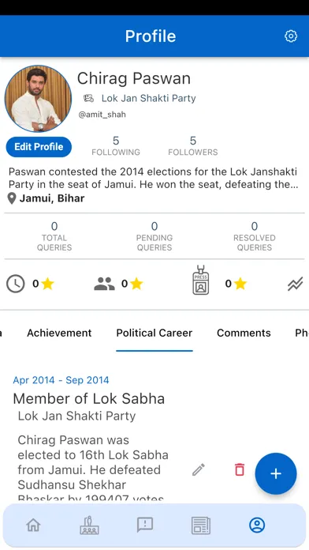This screenshot has height=550, width=309.
Task: View the 5 Followers count
Action: click(x=193, y=146)
